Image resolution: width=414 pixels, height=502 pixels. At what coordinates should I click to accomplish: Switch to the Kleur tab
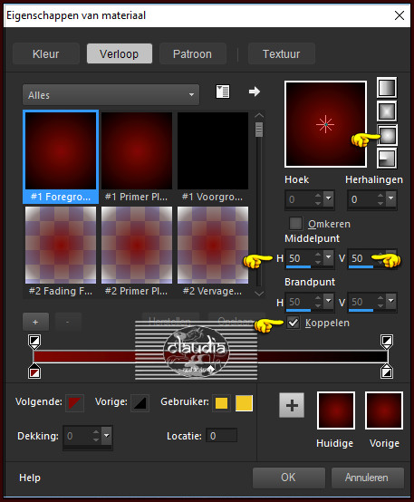coord(46,53)
